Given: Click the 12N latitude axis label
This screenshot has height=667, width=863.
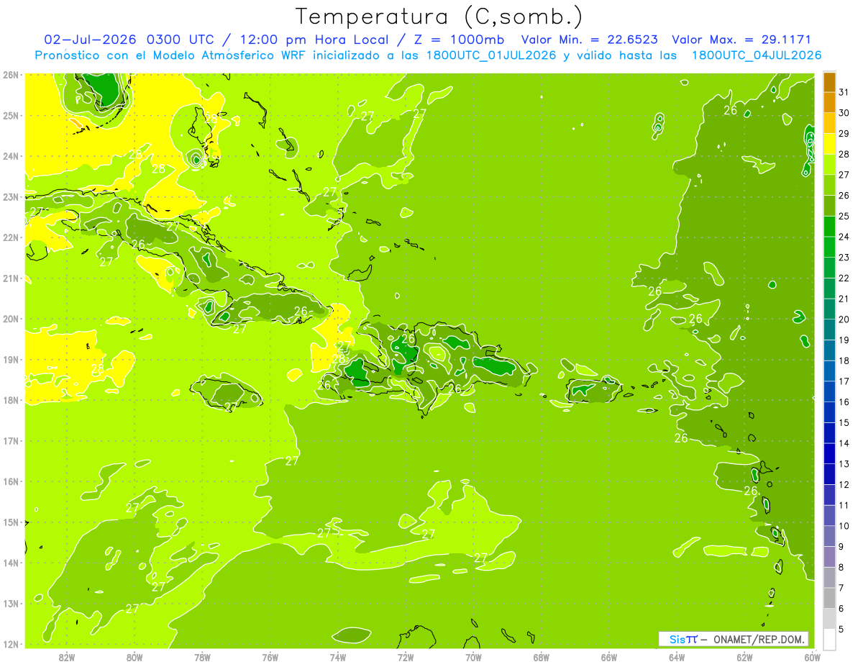Looking at the screenshot, I should [x=10, y=644].
